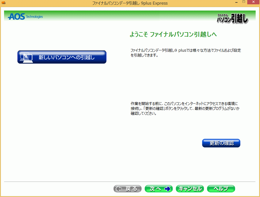Image resolution: width=260 pixels, height=197 pixels.
Task: Open help with the ヘルプ button
Action: pyautogui.click(x=221, y=189)
